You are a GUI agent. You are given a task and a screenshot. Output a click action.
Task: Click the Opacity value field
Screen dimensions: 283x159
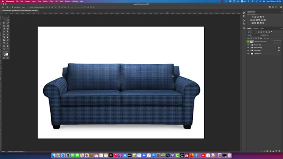[x=268, y=35]
